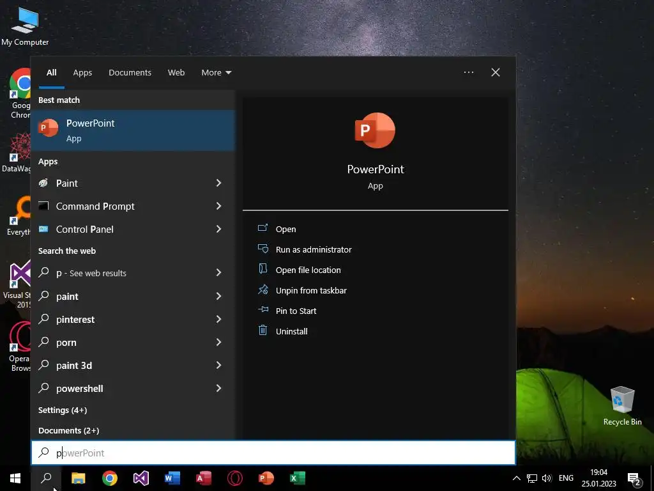This screenshot has width=654, height=491.
Task: Click the Paint app icon in results
Action: (x=43, y=183)
